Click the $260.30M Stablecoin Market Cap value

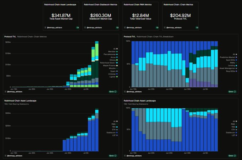pyautogui.click(x=101, y=15)
